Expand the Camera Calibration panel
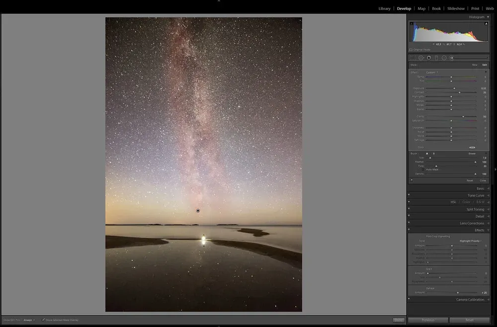The image size is (497, 327). tap(488, 299)
